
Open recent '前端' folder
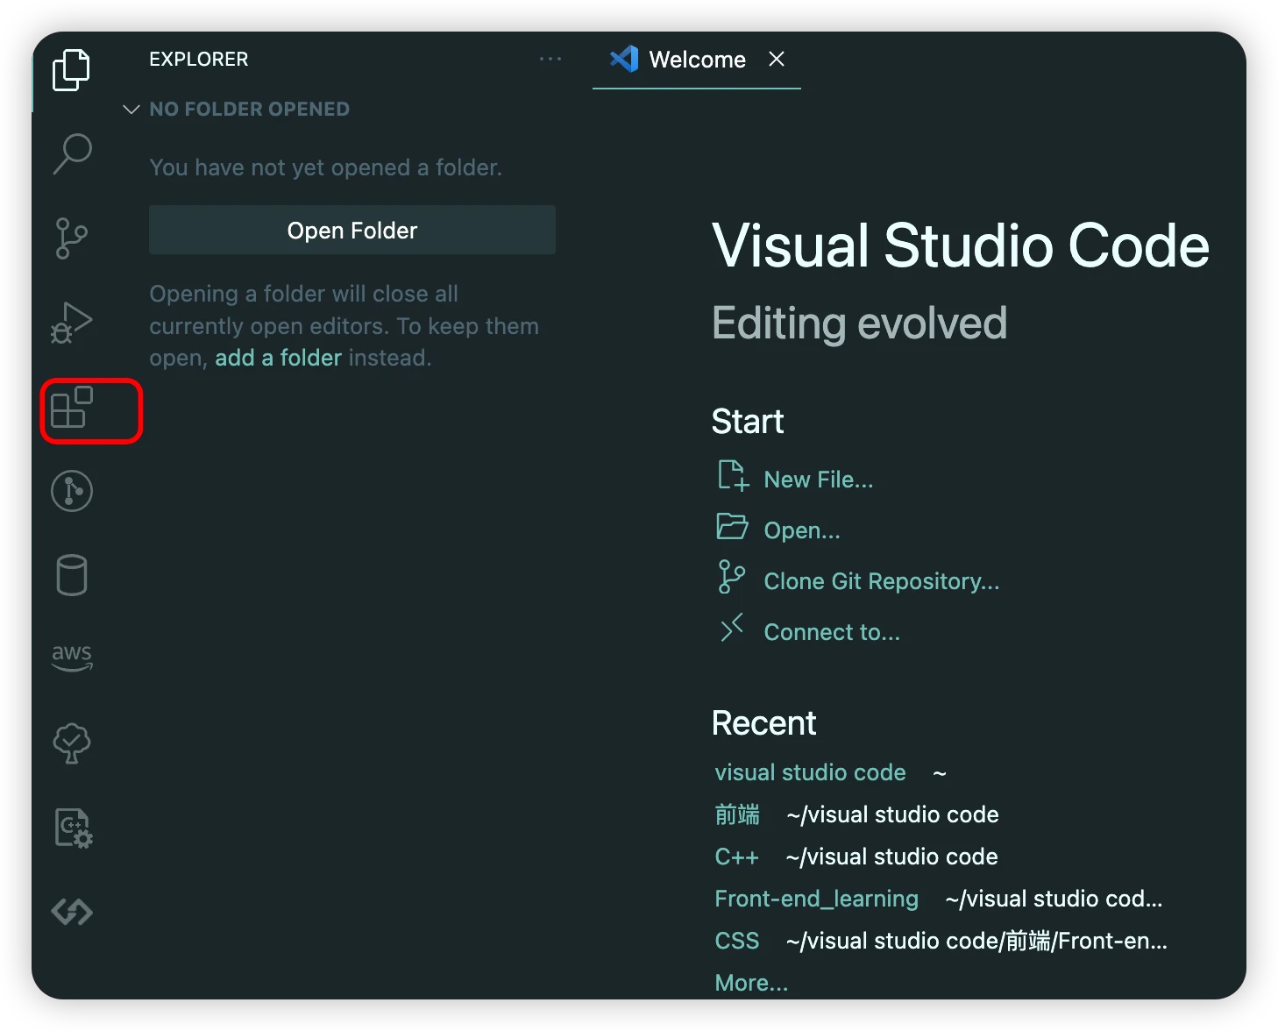click(x=737, y=814)
